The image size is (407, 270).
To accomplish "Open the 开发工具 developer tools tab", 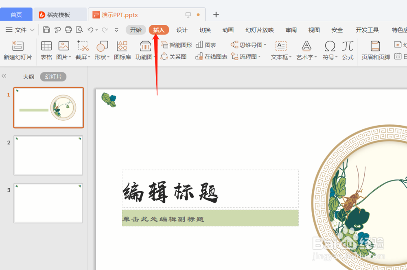I will coord(367,30).
